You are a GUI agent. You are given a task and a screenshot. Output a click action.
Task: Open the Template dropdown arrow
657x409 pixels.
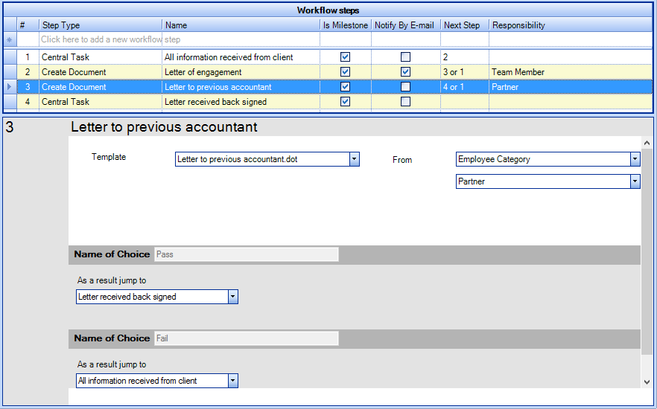pyautogui.click(x=355, y=159)
